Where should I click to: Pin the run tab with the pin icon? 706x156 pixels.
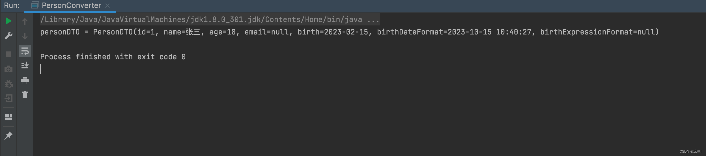pyautogui.click(x=8, y=136)
